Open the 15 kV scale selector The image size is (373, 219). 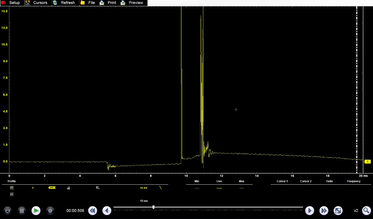[144, 188]
